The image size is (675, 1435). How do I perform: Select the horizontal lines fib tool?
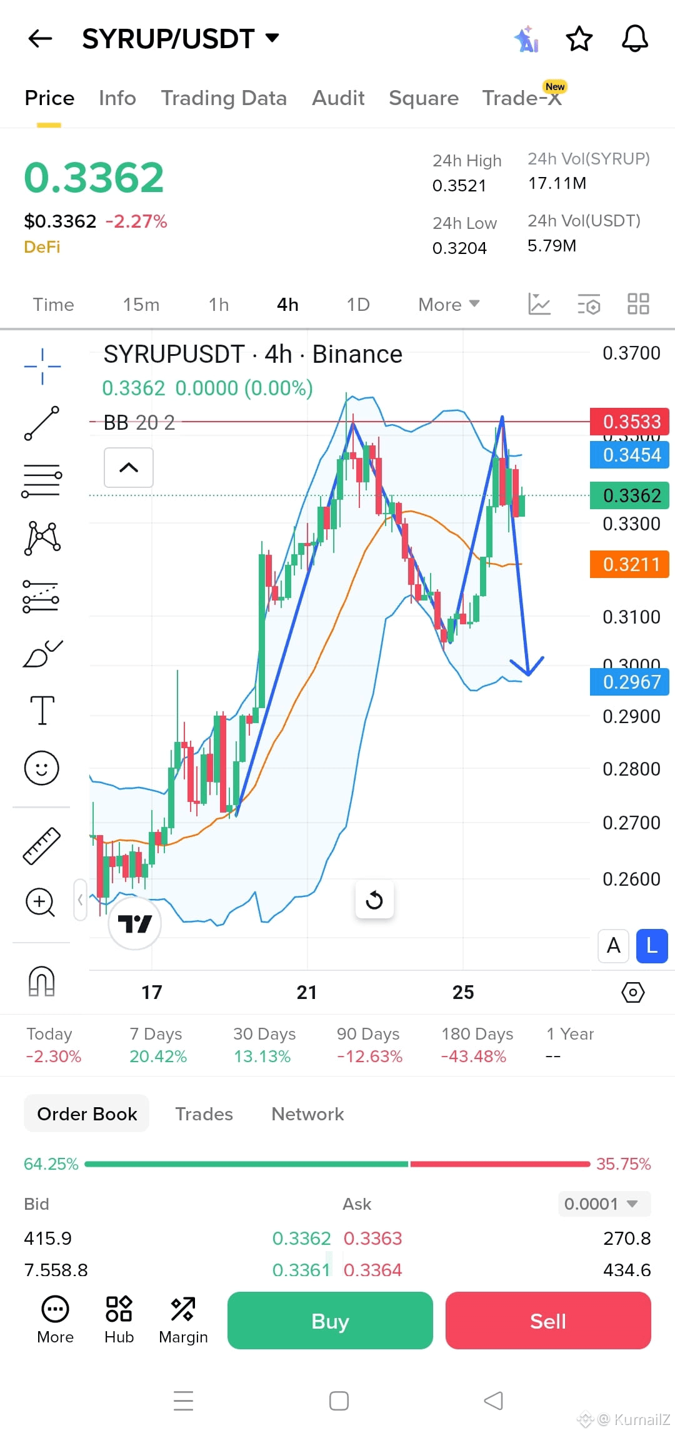coord(42,480)
